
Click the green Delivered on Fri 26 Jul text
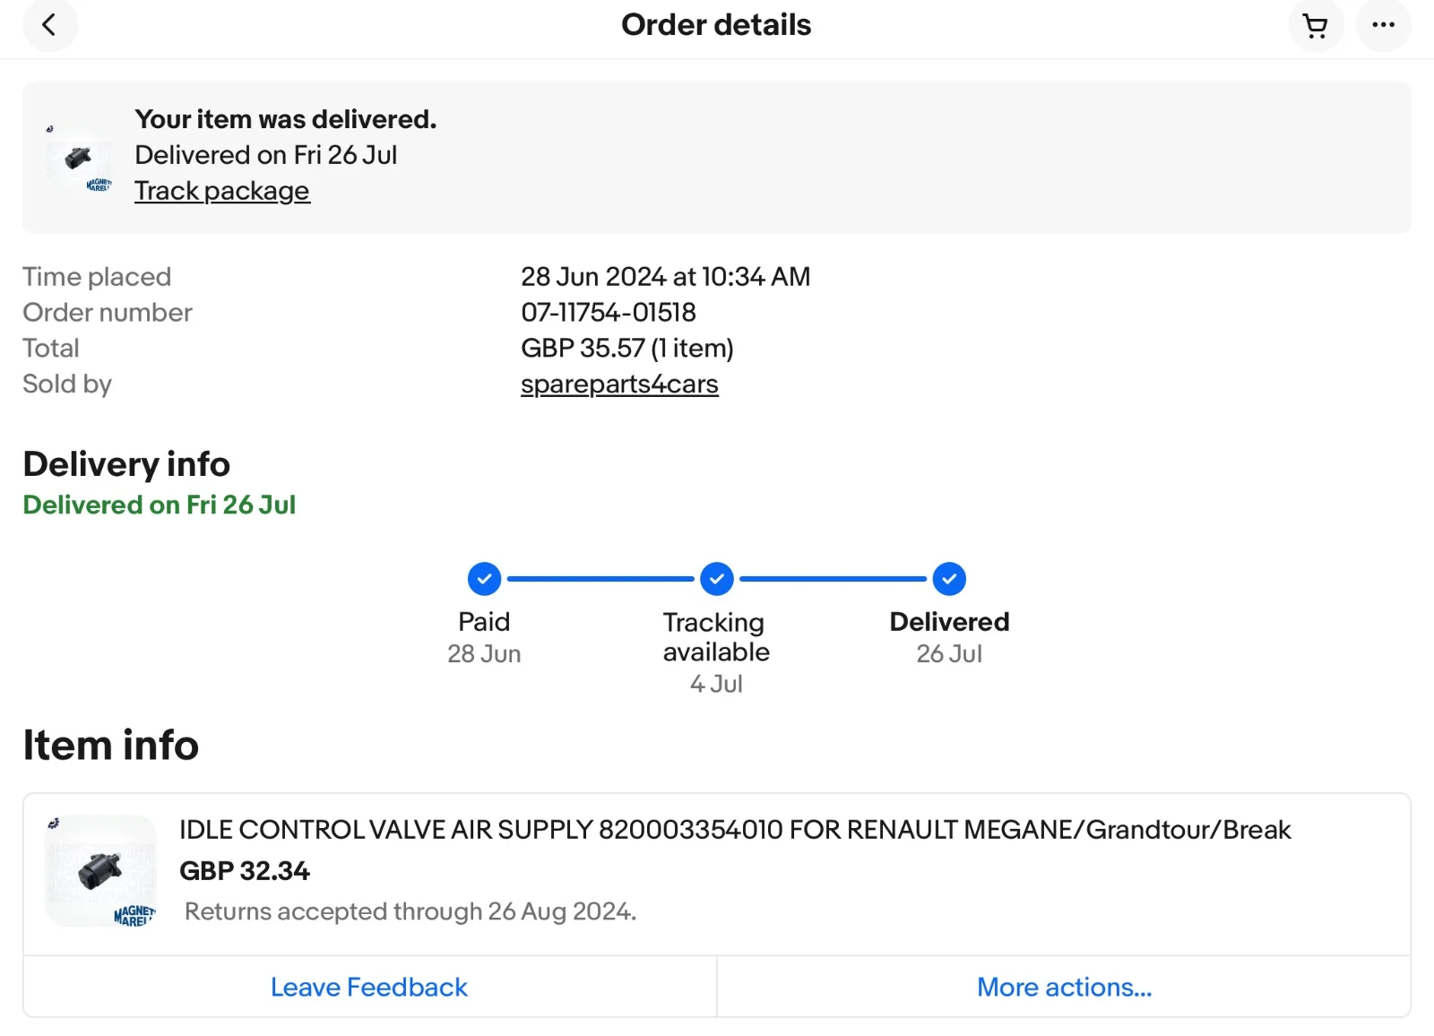click(x=159, y=505)
